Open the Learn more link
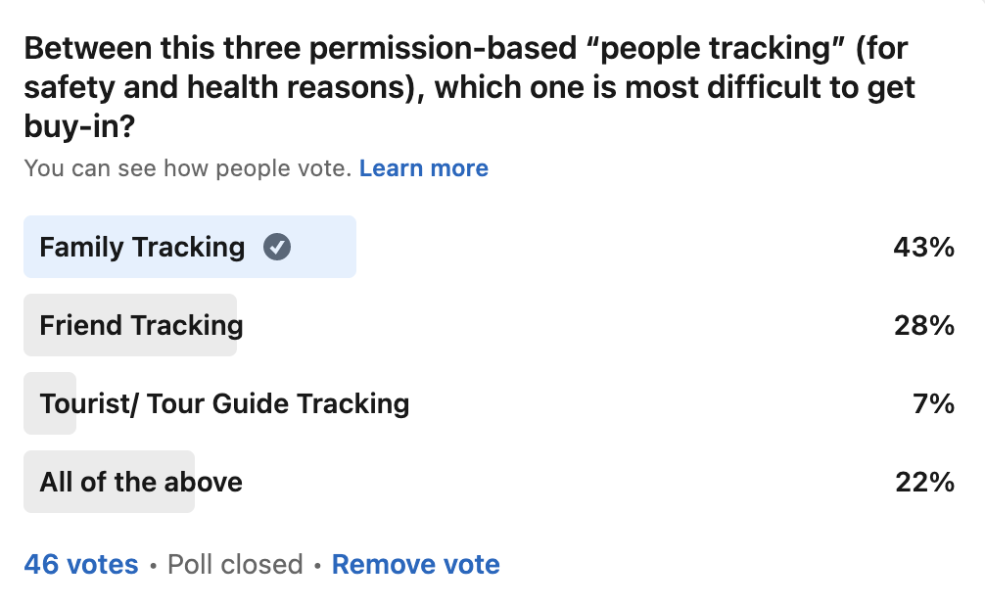 coord(423,168)
